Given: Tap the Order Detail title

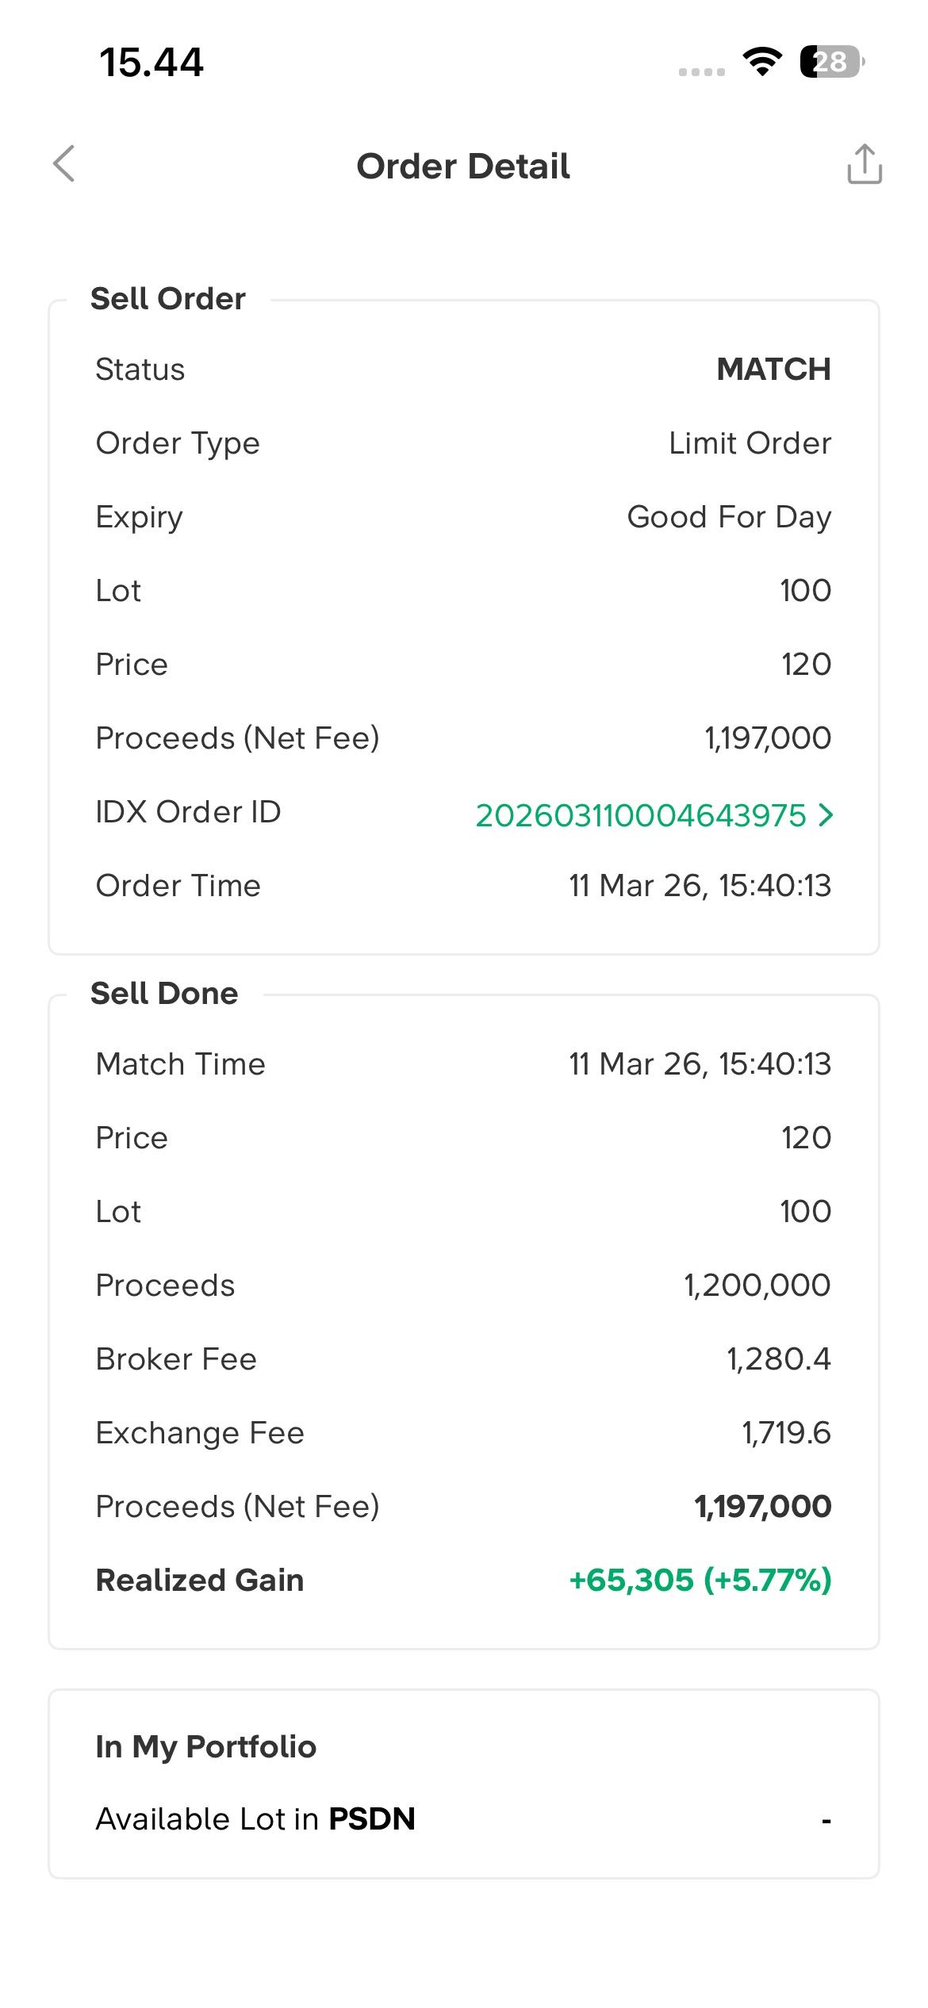Looking at the screenshot, I should pyautogui.click(x=463, y=167).
